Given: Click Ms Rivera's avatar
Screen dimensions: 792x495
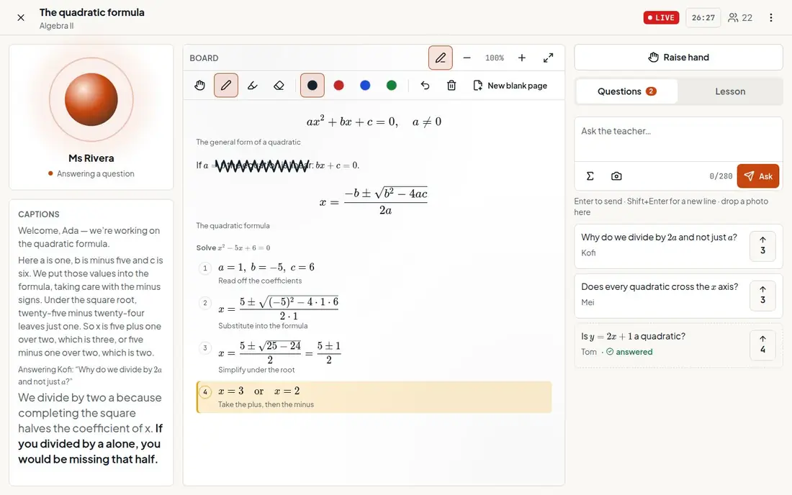Looking at the screenshot, I should (x=91, y=99).
